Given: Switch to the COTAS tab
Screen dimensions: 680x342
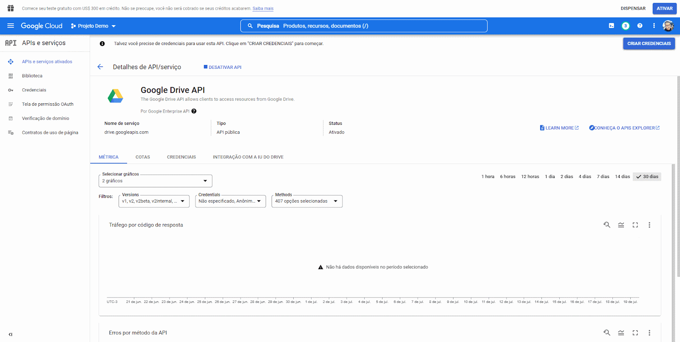Looking at the screenshot, I should click(143, 157).
